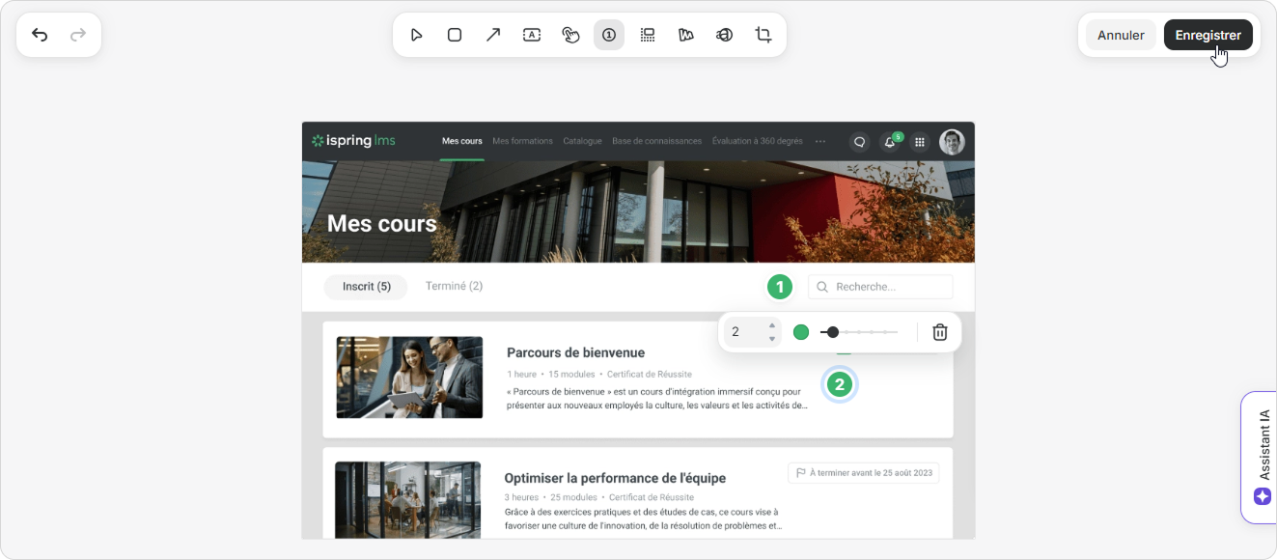1277x560 pixels.
Task: Activate the text box tool
Action: [x=532, y=35]
